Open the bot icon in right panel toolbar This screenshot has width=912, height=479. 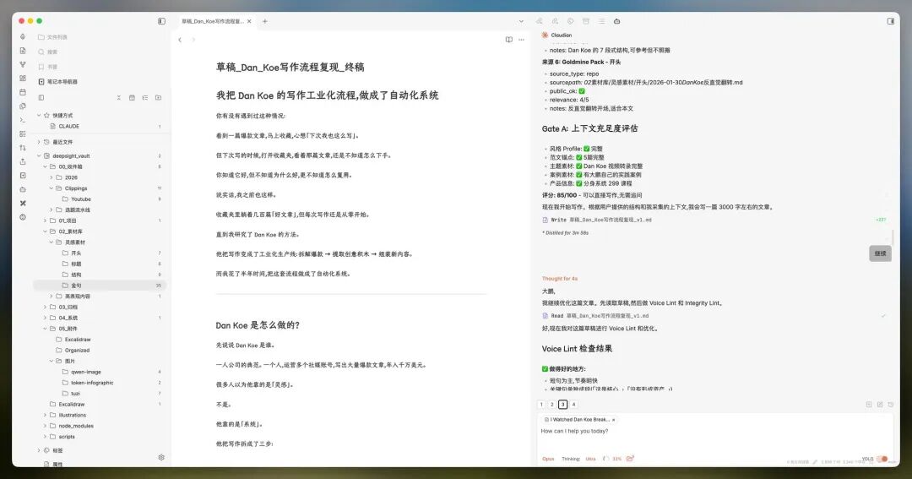point(616,21)
